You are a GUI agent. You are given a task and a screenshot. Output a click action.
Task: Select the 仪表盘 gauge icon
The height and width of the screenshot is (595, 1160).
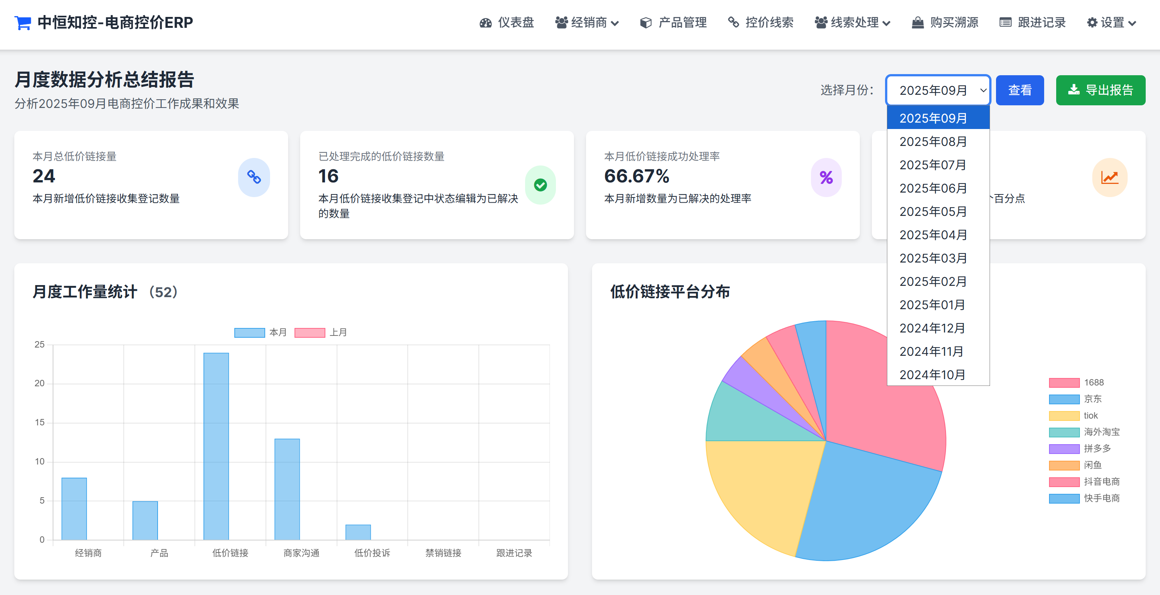(486, 22)
